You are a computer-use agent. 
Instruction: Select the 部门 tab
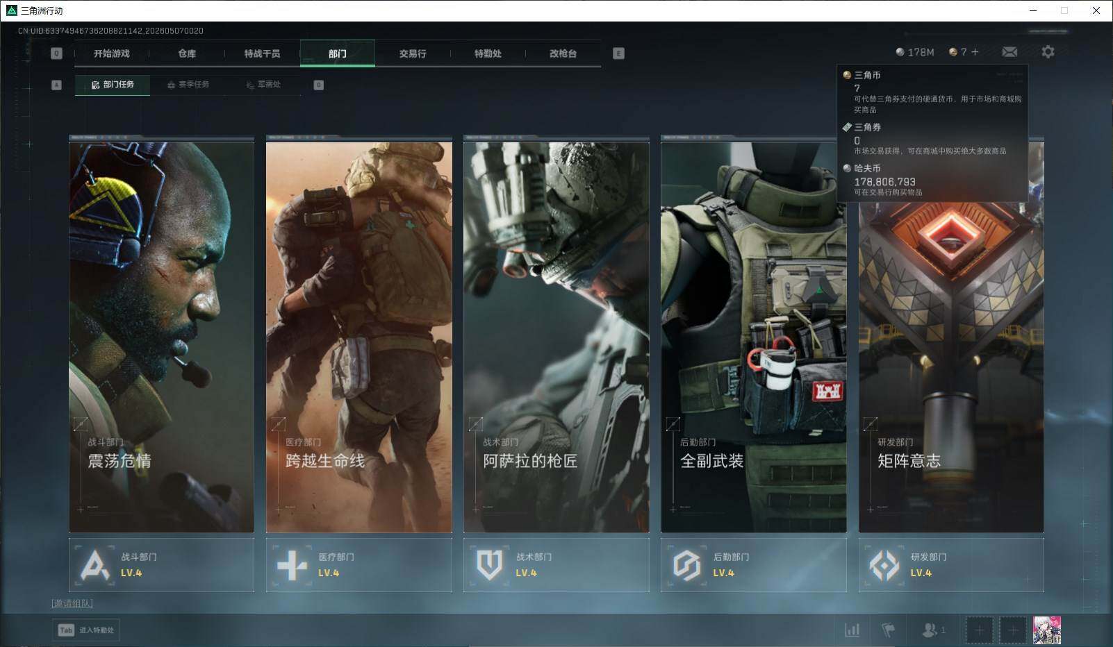click(338, 53)
